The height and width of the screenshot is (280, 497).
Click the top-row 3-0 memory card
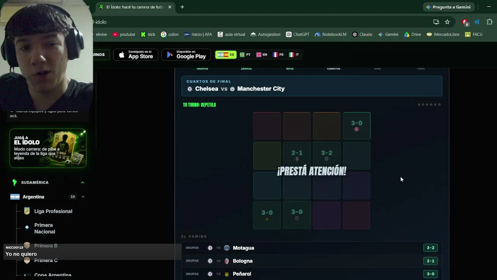pyautogui.click(x=356, y=126)
